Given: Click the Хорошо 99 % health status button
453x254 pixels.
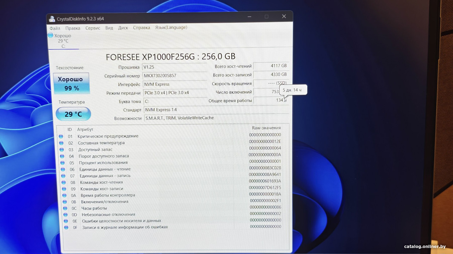Looking at the screenshot, I should pyautogui.click(x=71, y=84).
